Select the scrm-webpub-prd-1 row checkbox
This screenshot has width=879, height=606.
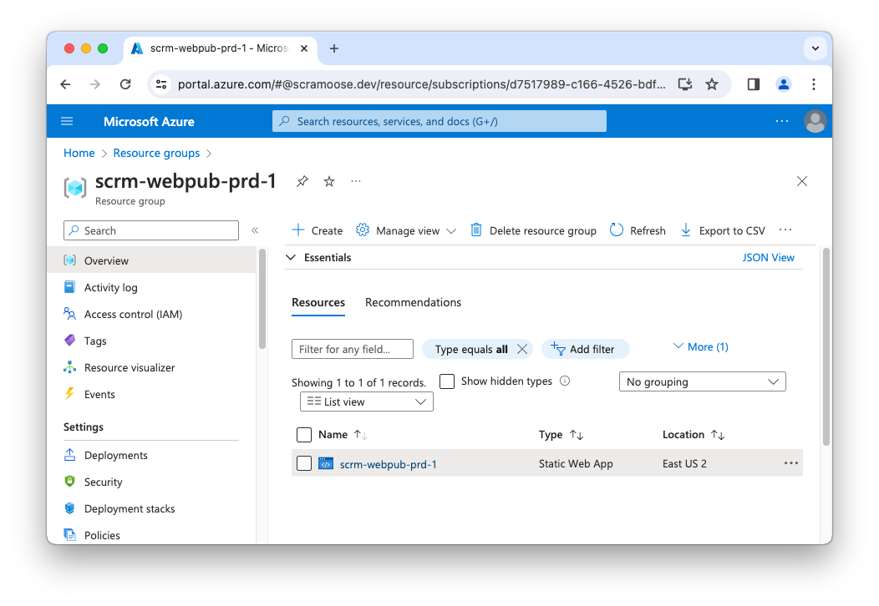pos(304,463)
